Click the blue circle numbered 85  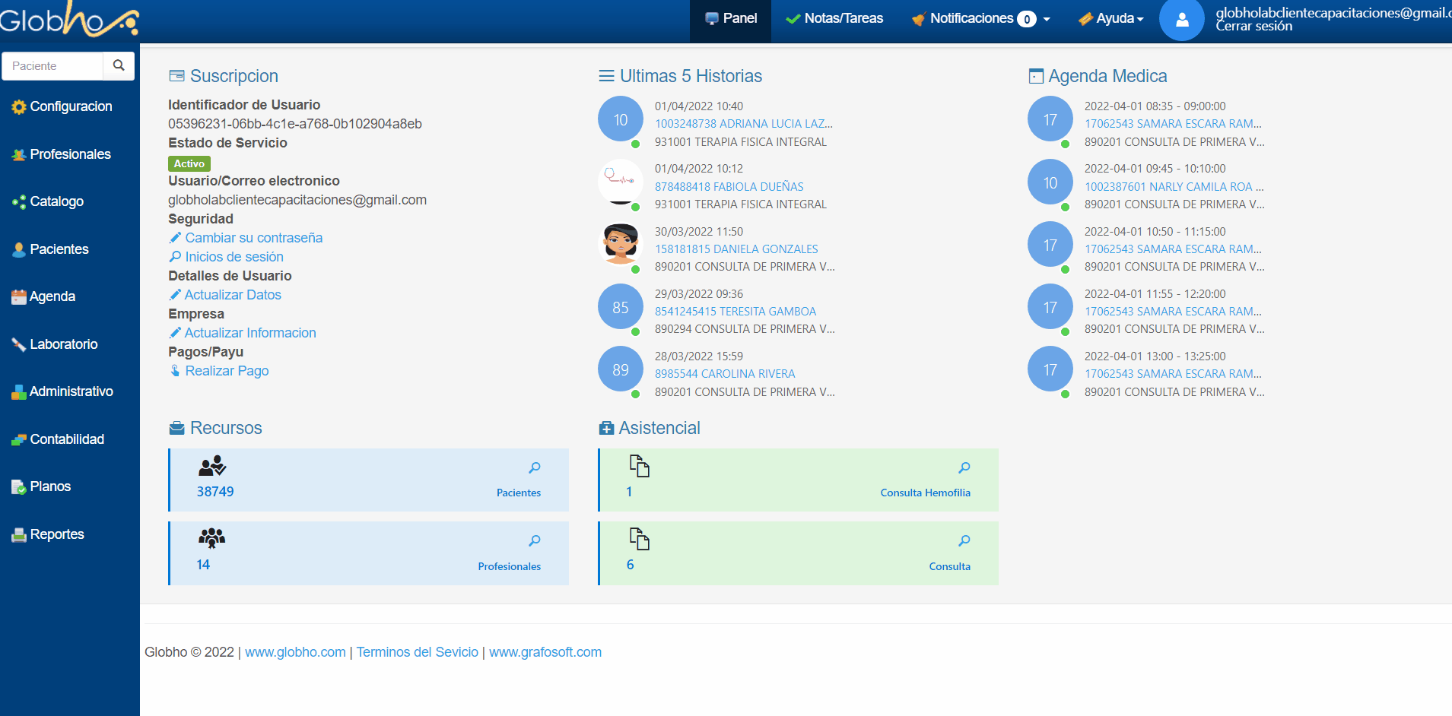click(621, 307)
